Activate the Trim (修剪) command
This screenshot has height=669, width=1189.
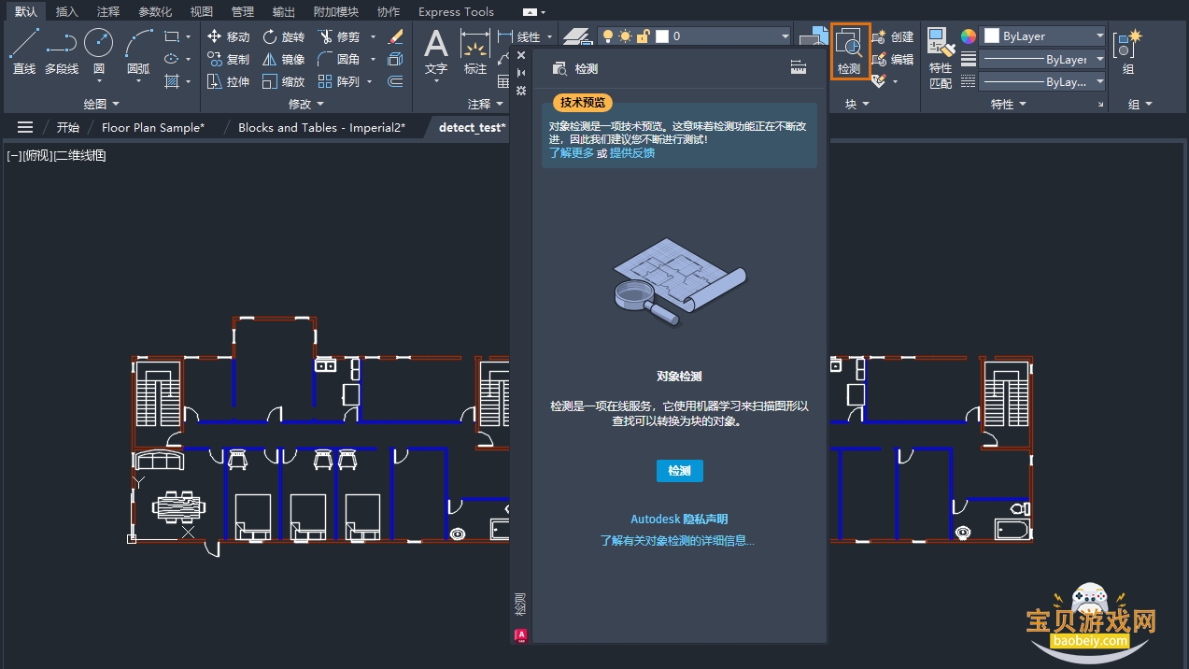pos(338,36)
